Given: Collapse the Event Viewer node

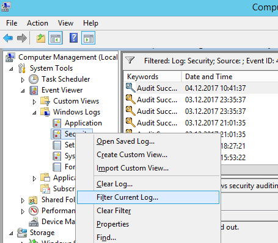Looking at the screenshot, I should pyautogui.click(x=23, y=91).
